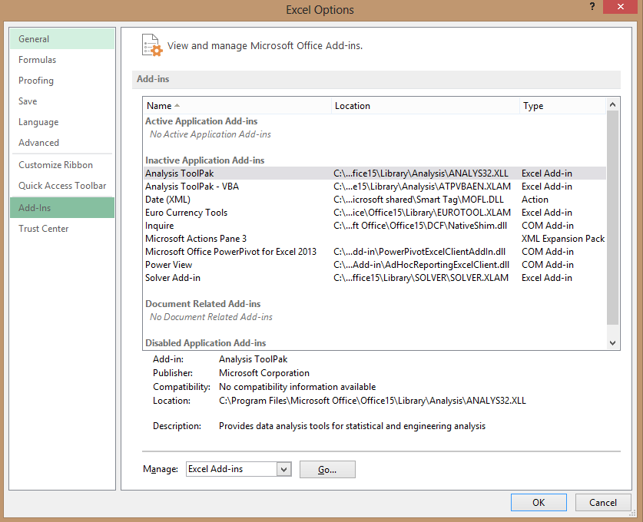The height and width of the screenshot is (522, 643).
Task: Close the Excel Options dialog
Action: [620, 7]
